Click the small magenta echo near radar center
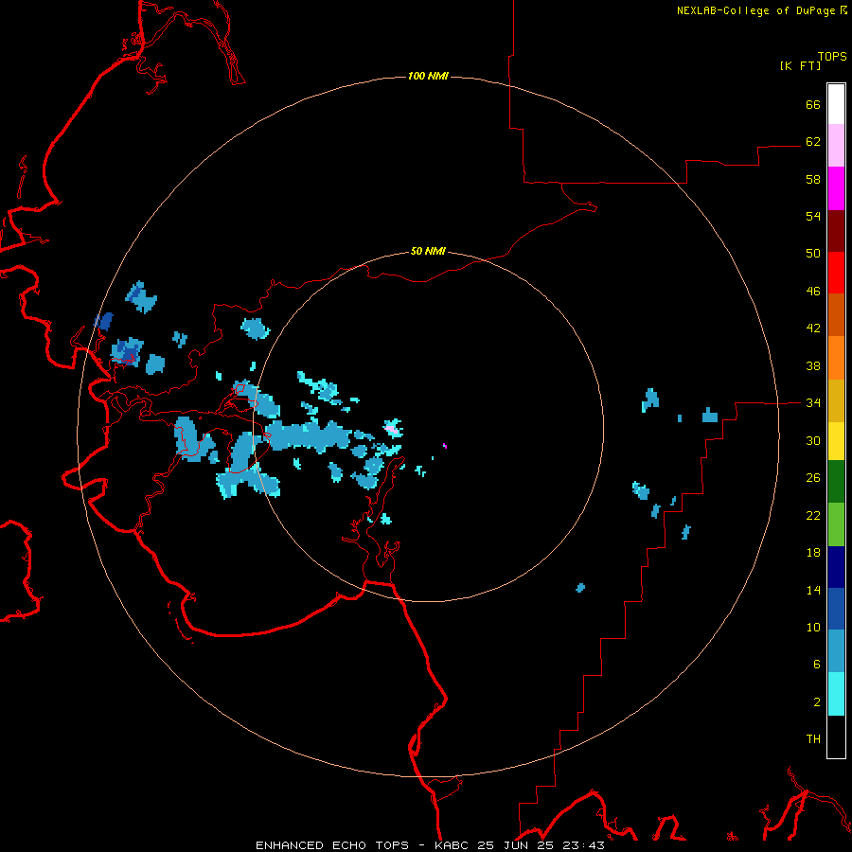Viewport: 852px width, 852px height. pos(445,446)
